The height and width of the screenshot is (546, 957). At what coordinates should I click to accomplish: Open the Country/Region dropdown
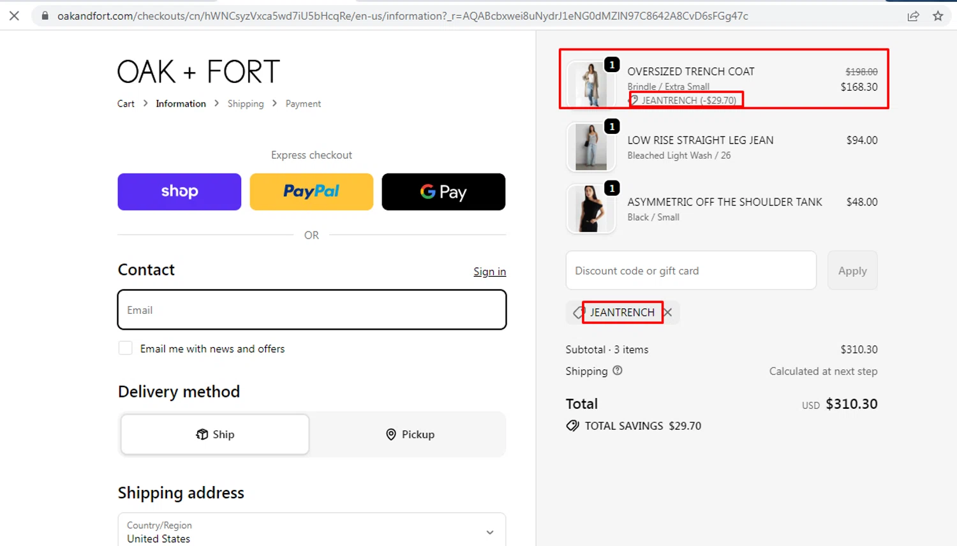(x=312, y=531)
